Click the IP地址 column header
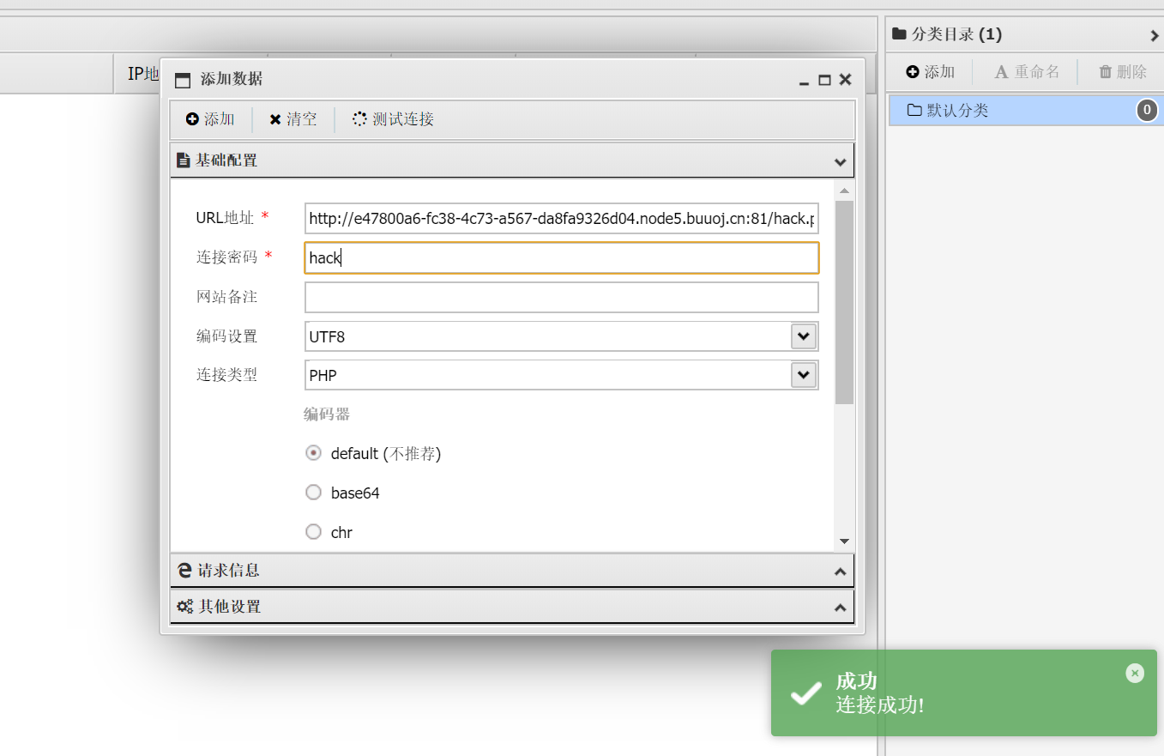 [144, 74]
